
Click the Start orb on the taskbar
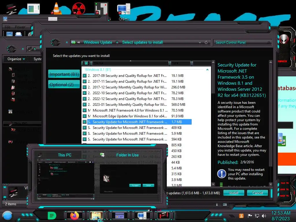(8, 216)
